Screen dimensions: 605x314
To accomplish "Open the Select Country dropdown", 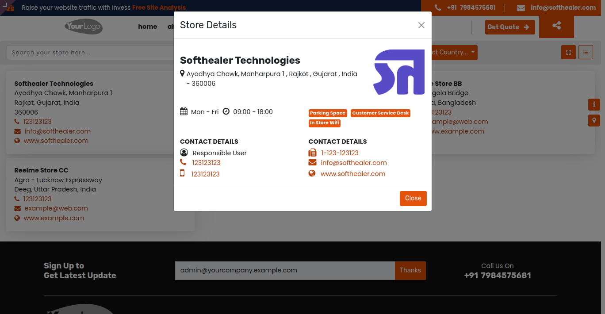I will coord(451,52).
